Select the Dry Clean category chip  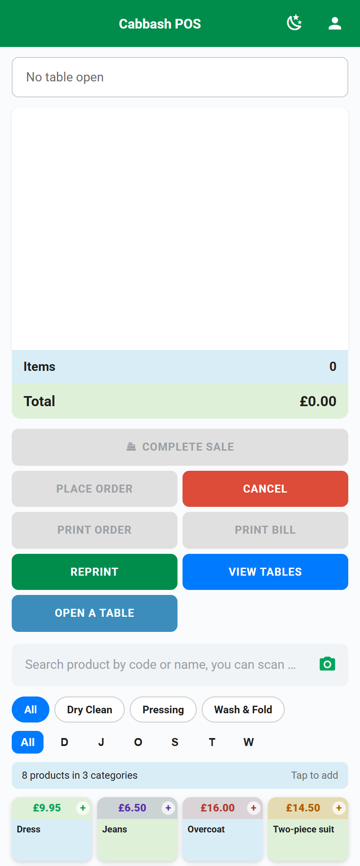[90, 709]
